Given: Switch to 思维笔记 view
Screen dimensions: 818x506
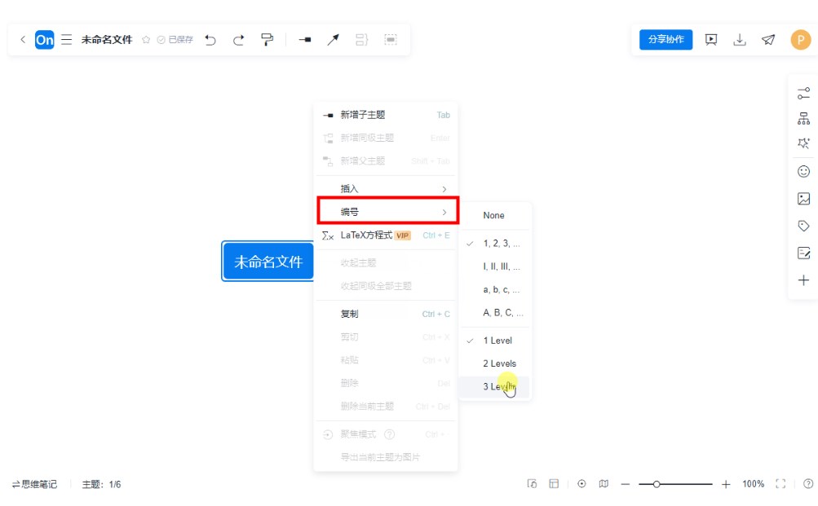Looking at the screenshot, I should [x=35, y=484].
